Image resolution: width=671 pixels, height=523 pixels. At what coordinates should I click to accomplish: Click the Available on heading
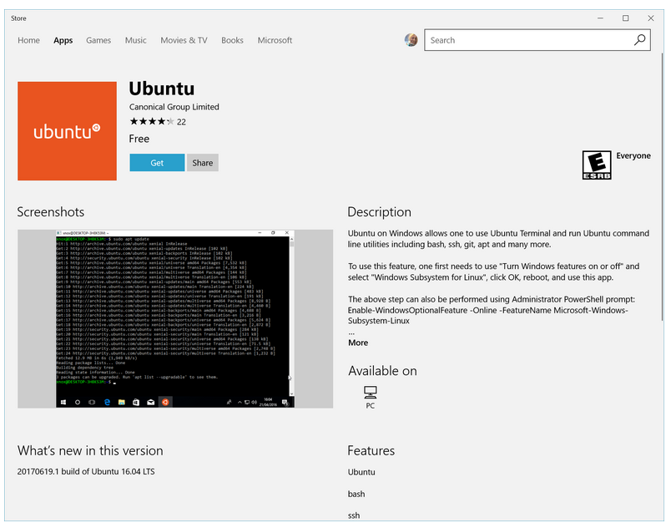(x=382, y=371)
